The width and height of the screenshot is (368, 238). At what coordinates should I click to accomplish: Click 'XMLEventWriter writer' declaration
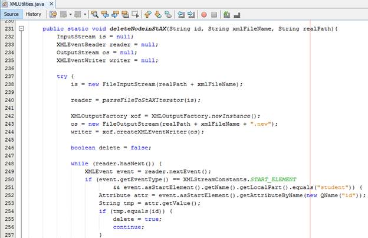pos(93,61)
